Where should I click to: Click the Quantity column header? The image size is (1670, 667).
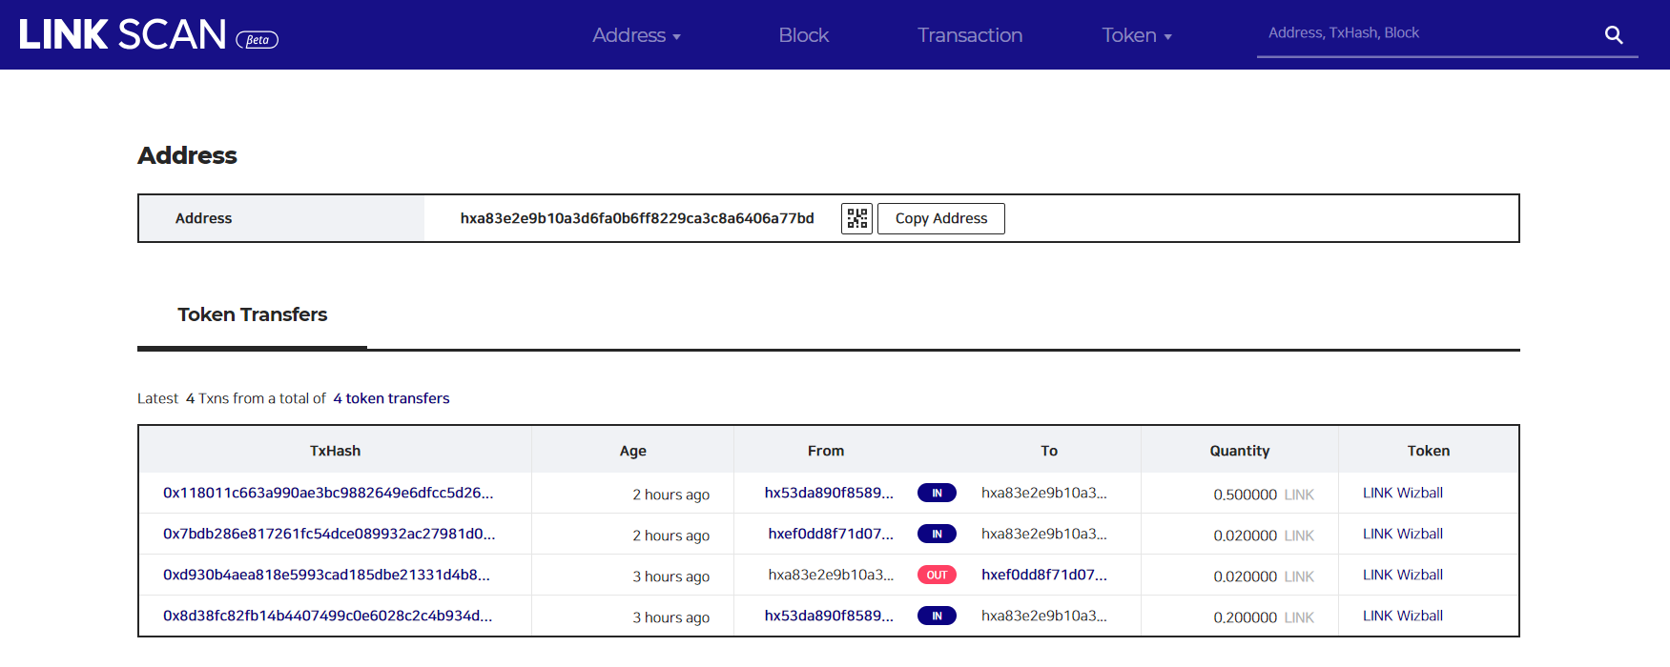pos(1239,451)
